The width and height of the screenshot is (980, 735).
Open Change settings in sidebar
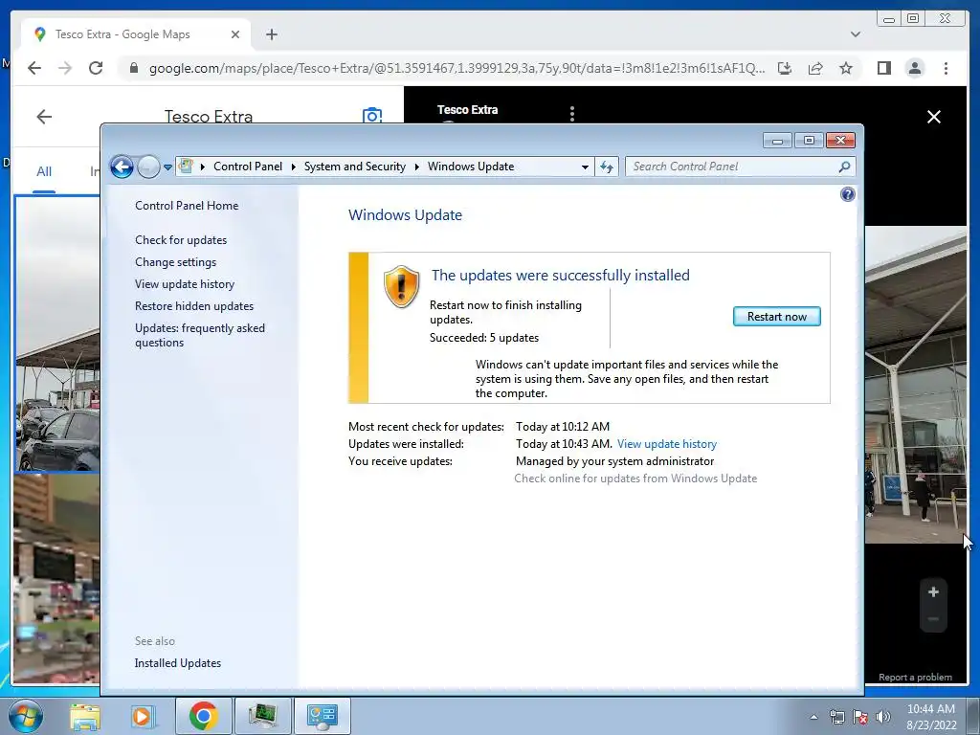point(176,262)
